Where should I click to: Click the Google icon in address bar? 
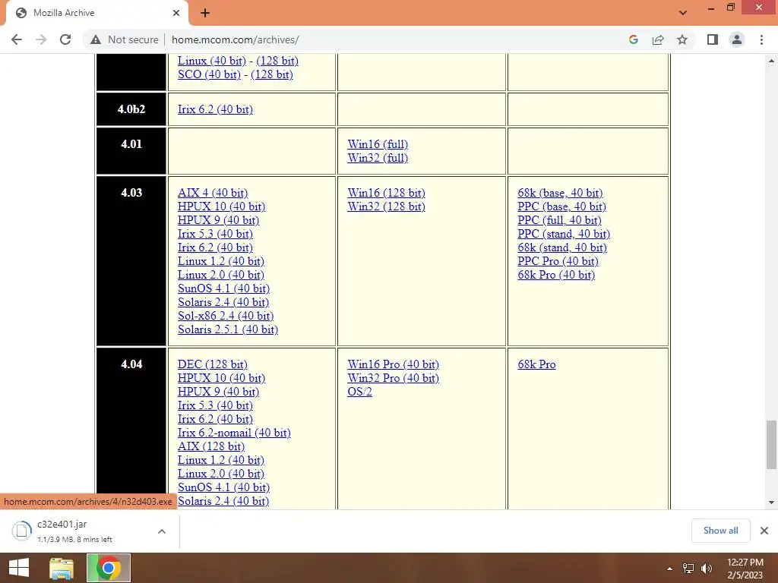(x=633, y=39)
